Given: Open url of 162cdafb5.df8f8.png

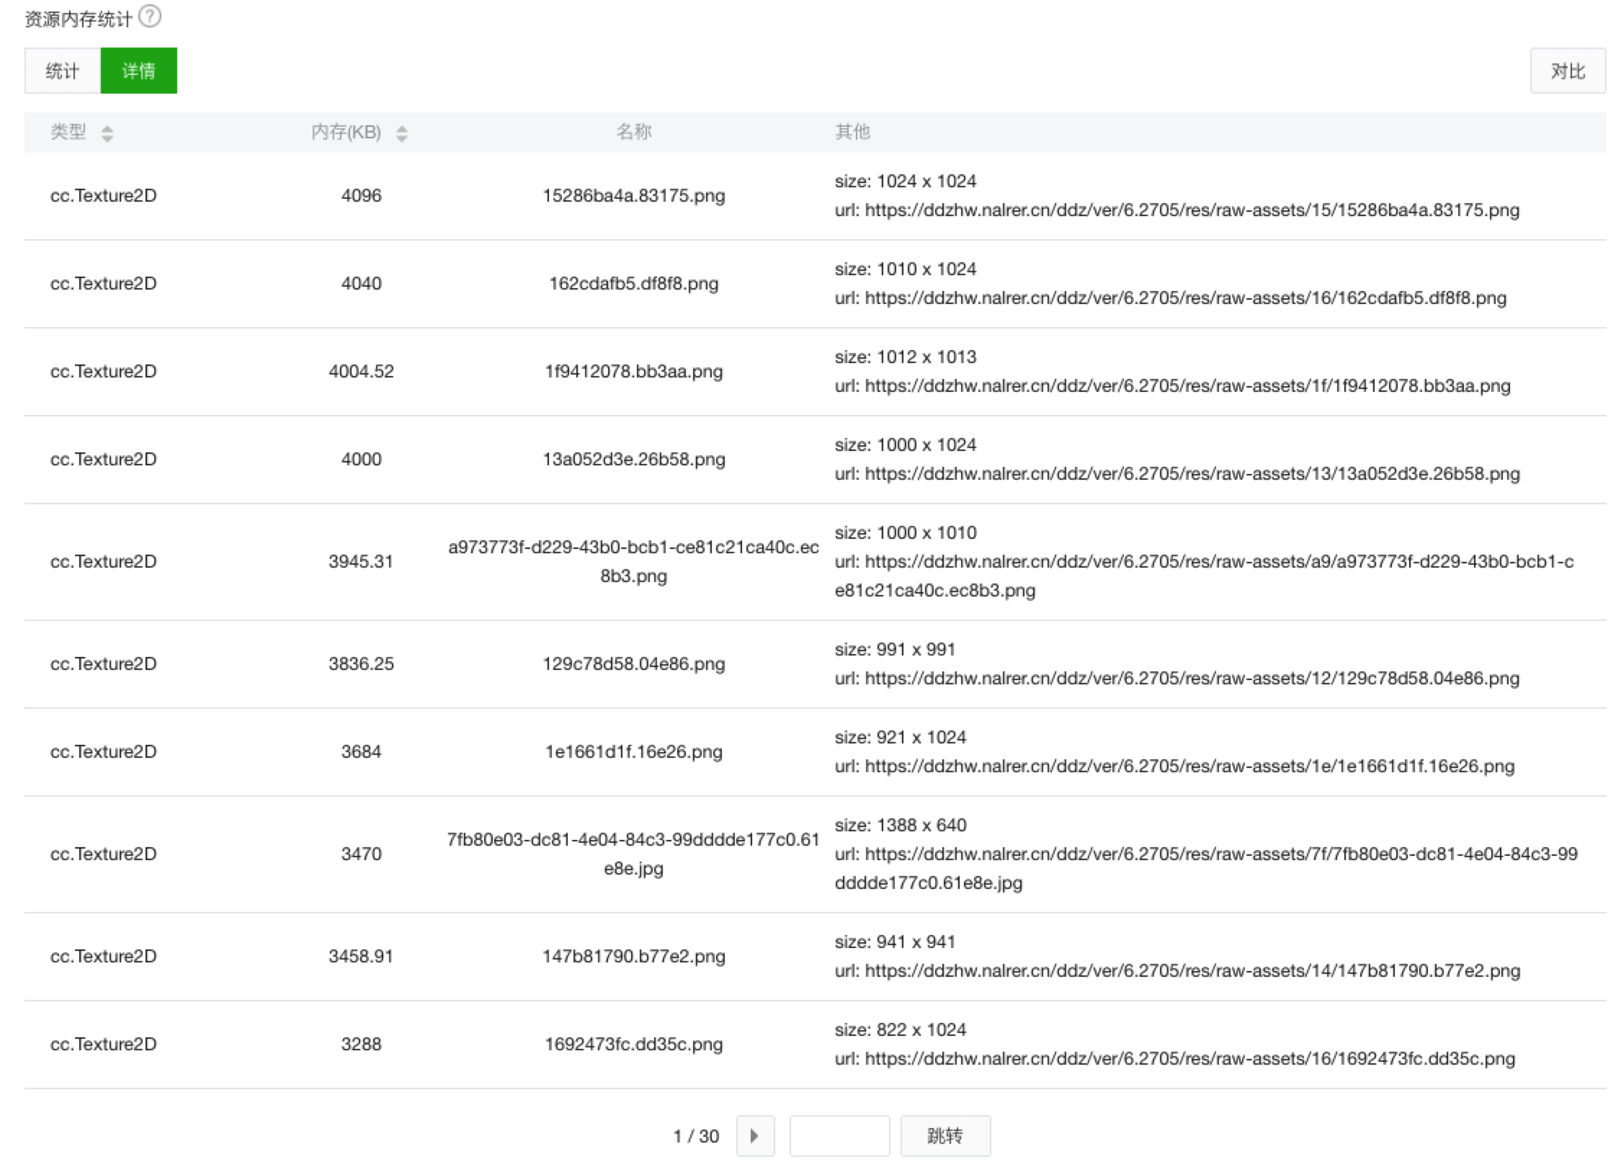Looking at the screenshot, I should pyautogui.click(x=1185, y=298).
